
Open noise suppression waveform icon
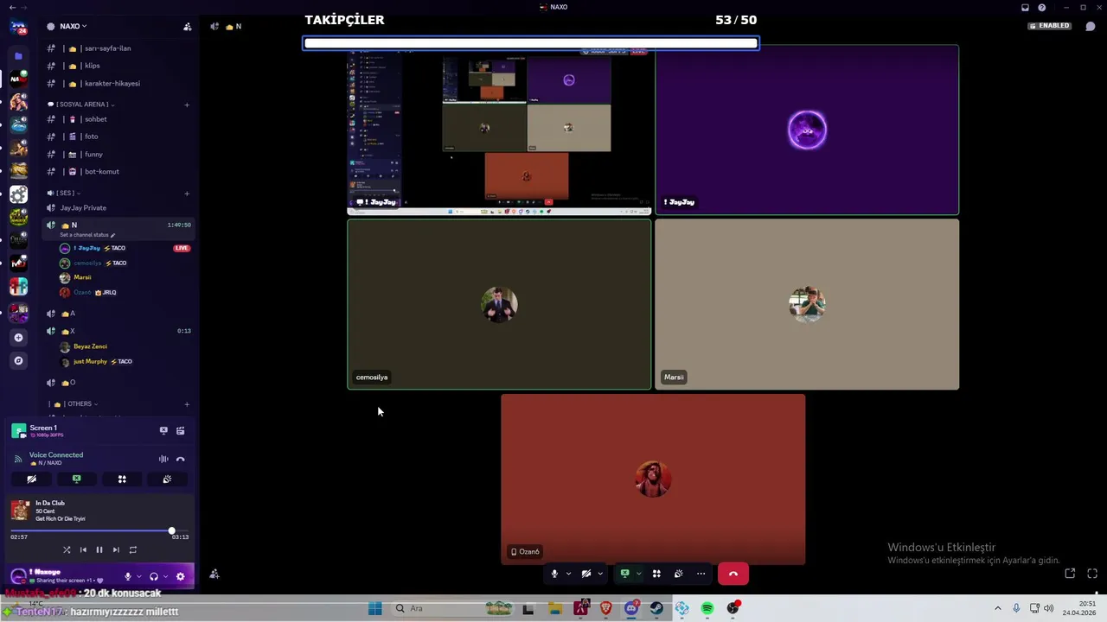[x=163, y=459]
